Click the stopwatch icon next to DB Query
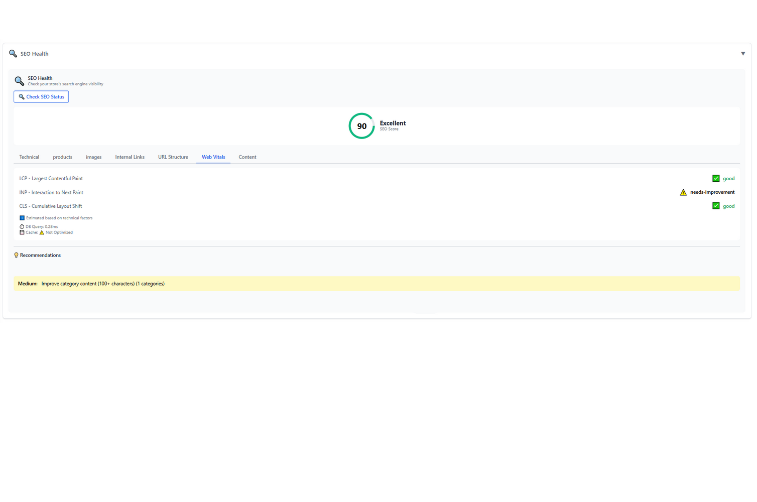 22,226
